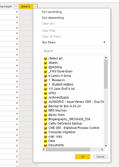Uncheck the Cathy DeGrasse Backup checkbox
Image resolution: width=119 pixels, height=167 pixels.
(x=45, y=124)
